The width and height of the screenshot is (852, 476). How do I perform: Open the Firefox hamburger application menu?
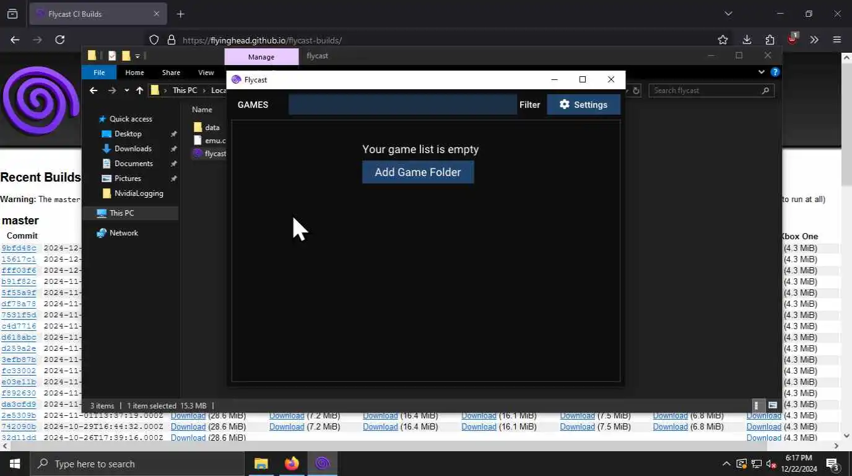(x=837, y=40)
